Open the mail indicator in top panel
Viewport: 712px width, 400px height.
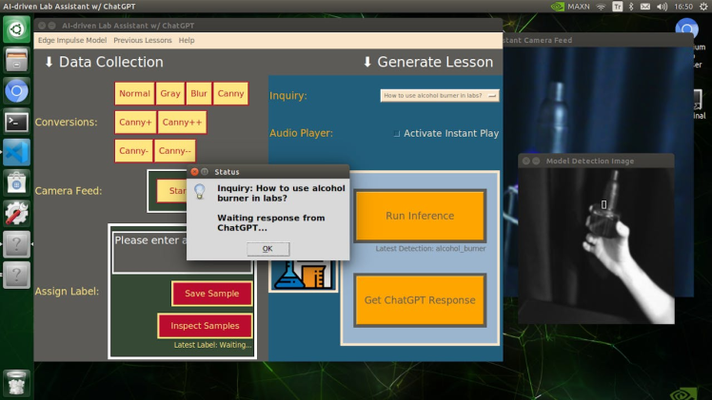point(645,7)
